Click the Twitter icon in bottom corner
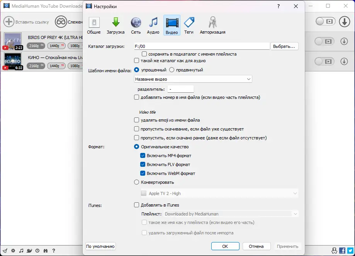The width and height of the screenshot is (355, 256). (350, 250)
